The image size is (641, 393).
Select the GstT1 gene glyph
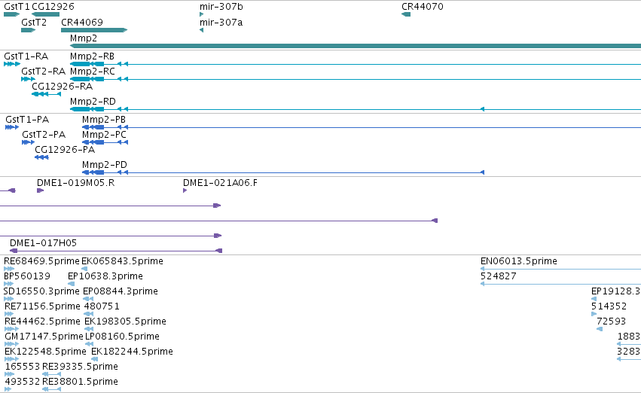tap(11, 14)
